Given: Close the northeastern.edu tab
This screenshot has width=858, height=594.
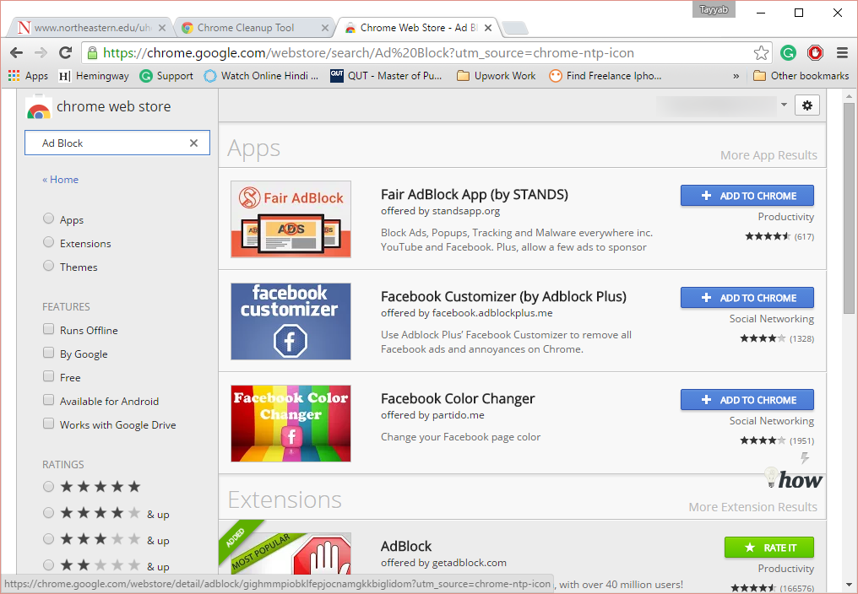Looking at the screenshot, I should click(162, 27).
